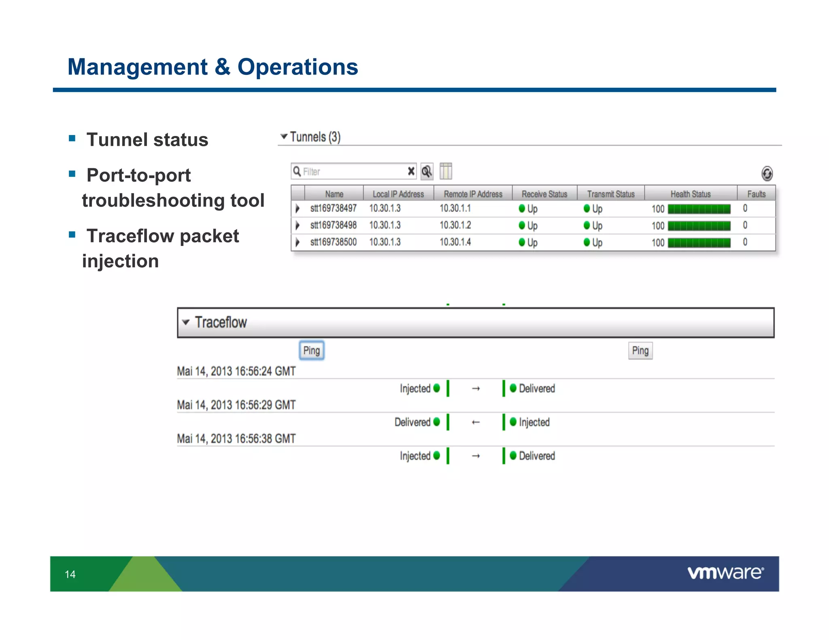Expand the stt169738498 tunnel row

tap(298, 225)
